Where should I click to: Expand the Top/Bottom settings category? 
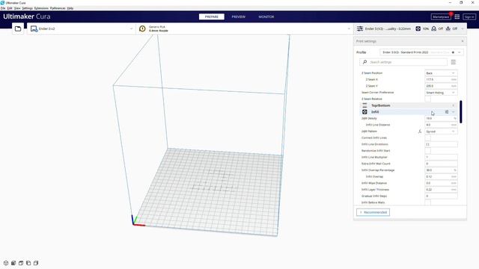pos(454,105)
